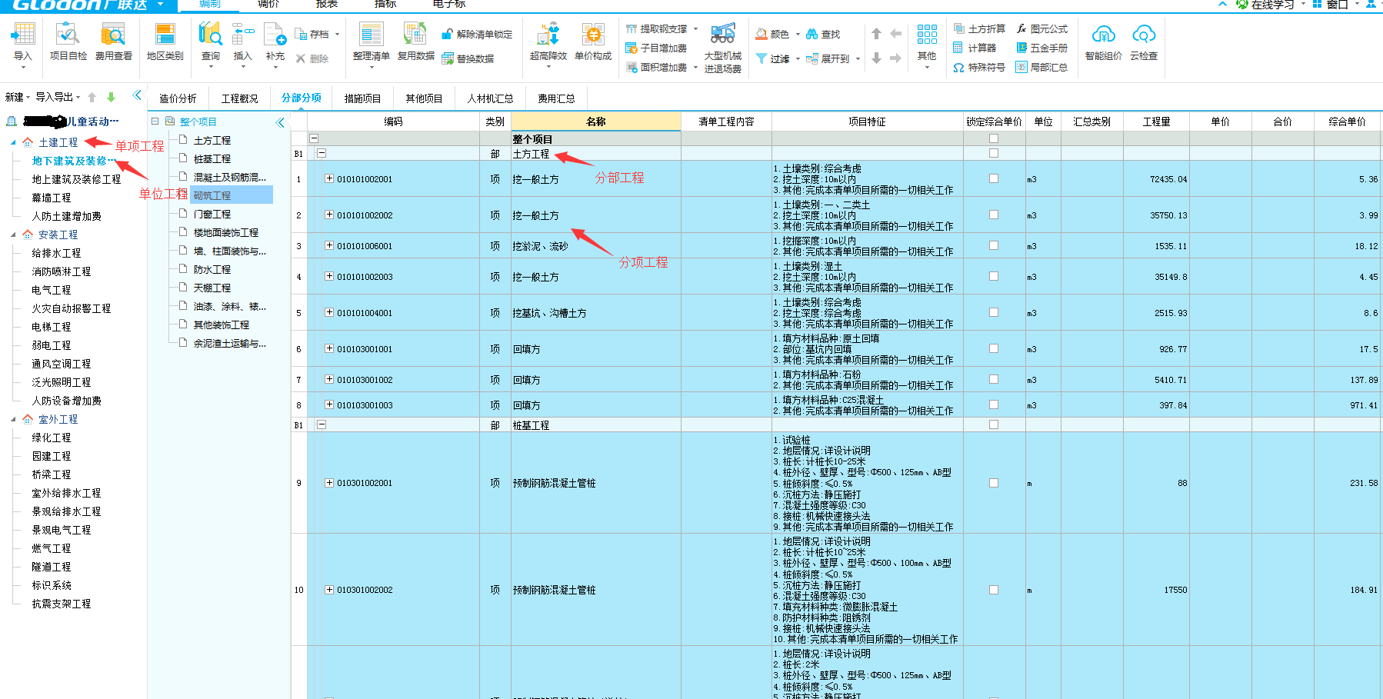Click 提取钢支撑 tool
1383x699 pixels.
coord(656,29)
